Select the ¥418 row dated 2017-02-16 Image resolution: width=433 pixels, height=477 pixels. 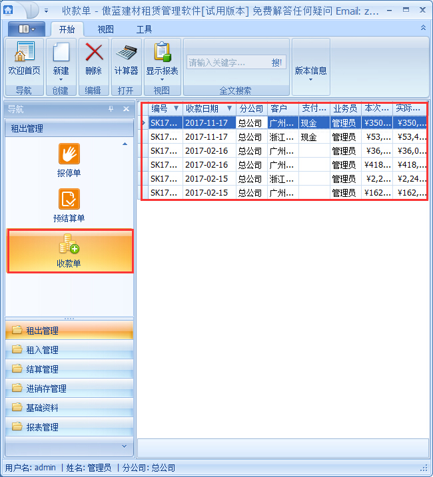coord(287,165)
